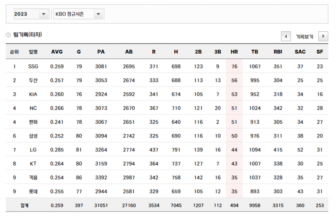This screenshot has height=216, width=336.
Task: Open the 2023 year dropdown
Action: (x=43, y=14)
